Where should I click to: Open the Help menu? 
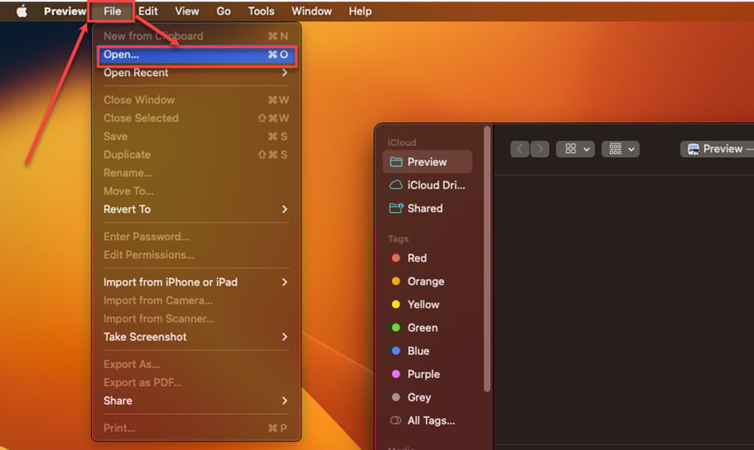360,11
